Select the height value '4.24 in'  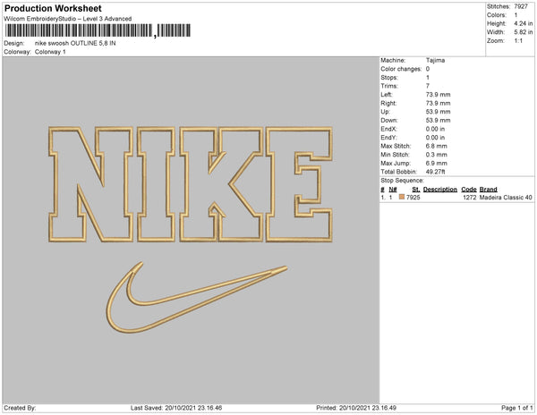coord(523,23)
